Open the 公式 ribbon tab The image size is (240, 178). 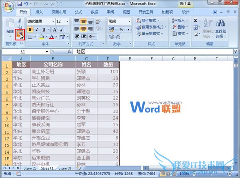(78, 12)
